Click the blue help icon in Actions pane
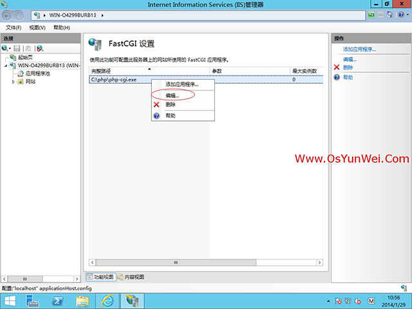Image resolution: width=412 pixels, height=309 pixels. tap(337, 77)
